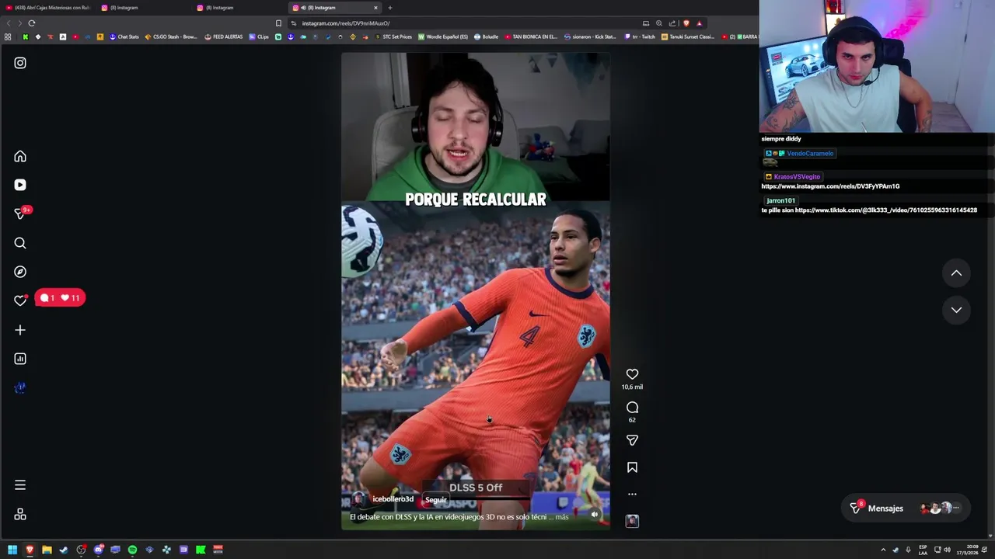Viewport: 995px width, 559px height.
Task: Go to previous reel with up chevron
Action: [956, 273]
